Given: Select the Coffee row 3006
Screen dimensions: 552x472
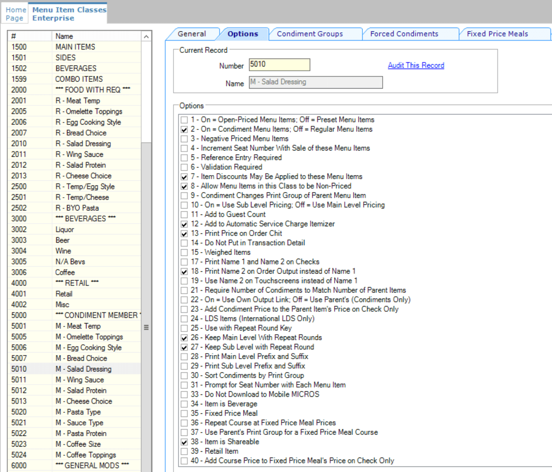Looking at the screenshot, I should [x=74, y=273].
